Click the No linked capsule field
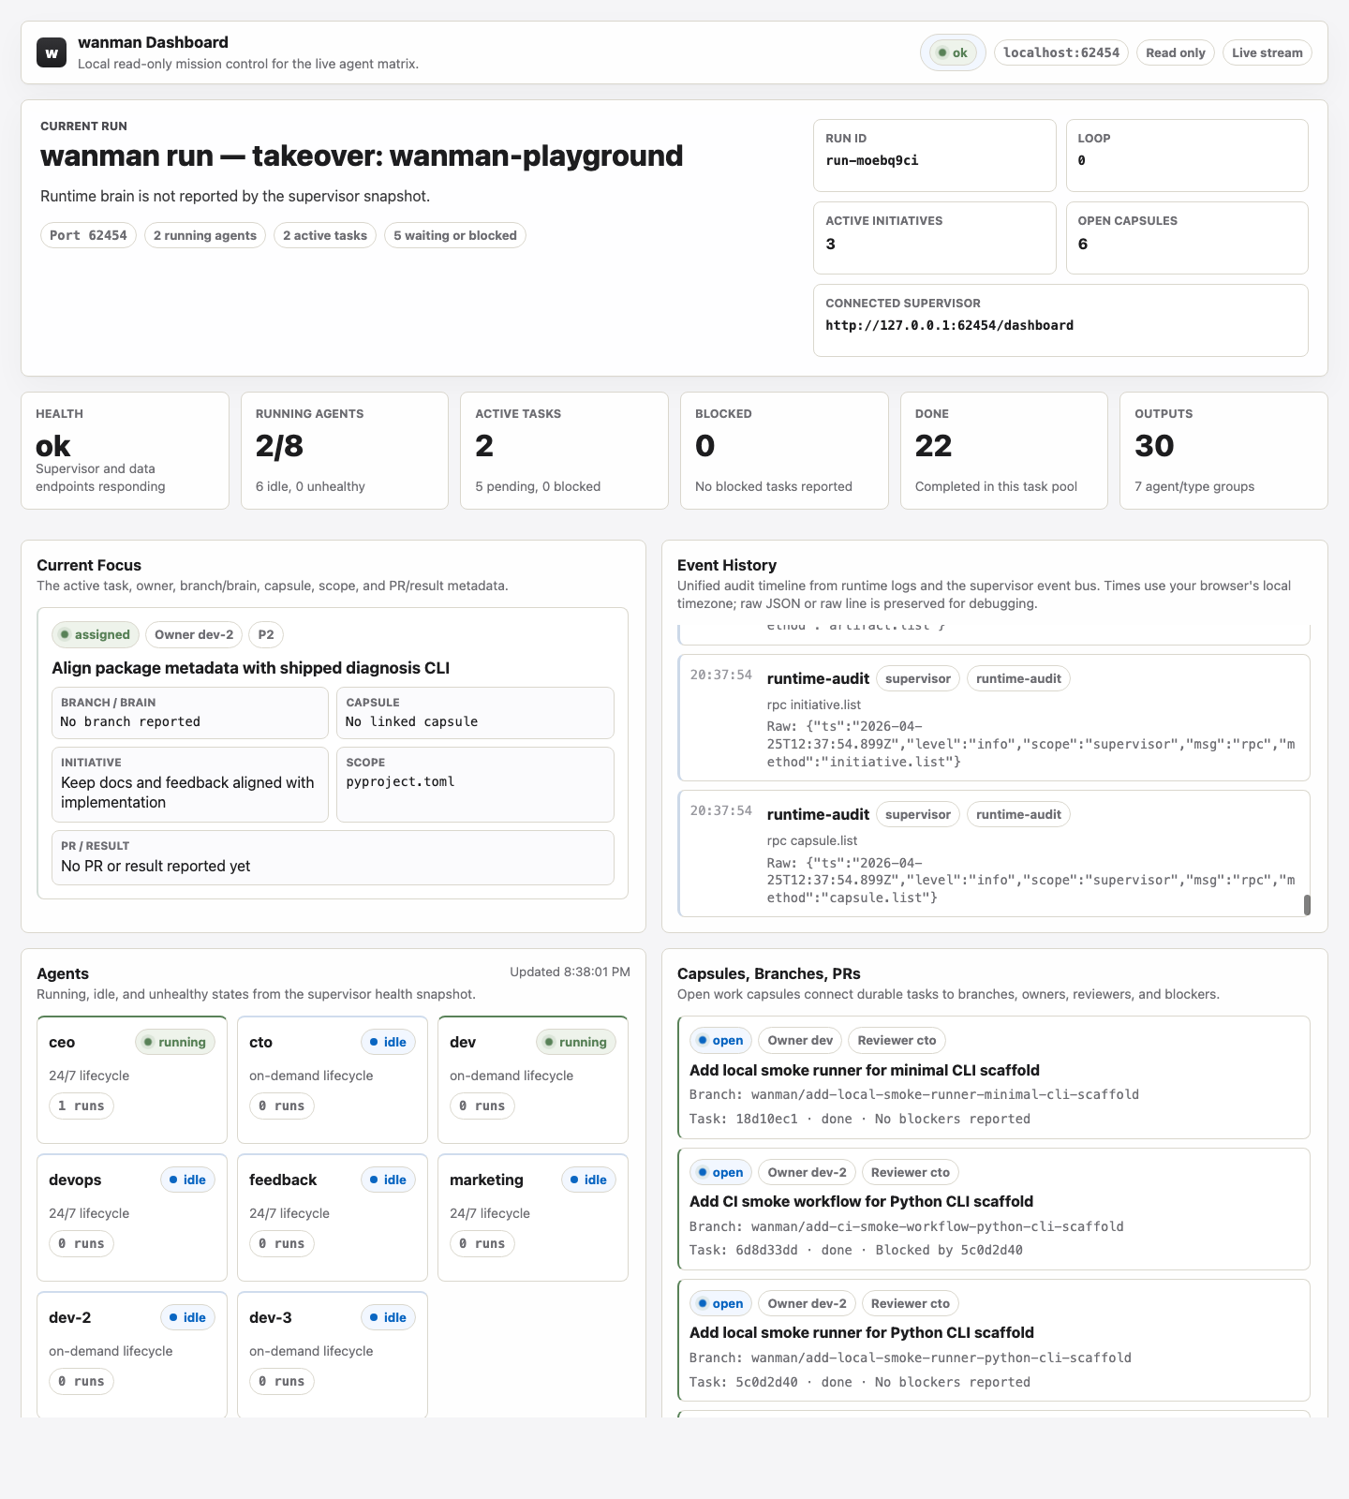This screenshot has width=1349, height=1499. (x=475, y=713)
